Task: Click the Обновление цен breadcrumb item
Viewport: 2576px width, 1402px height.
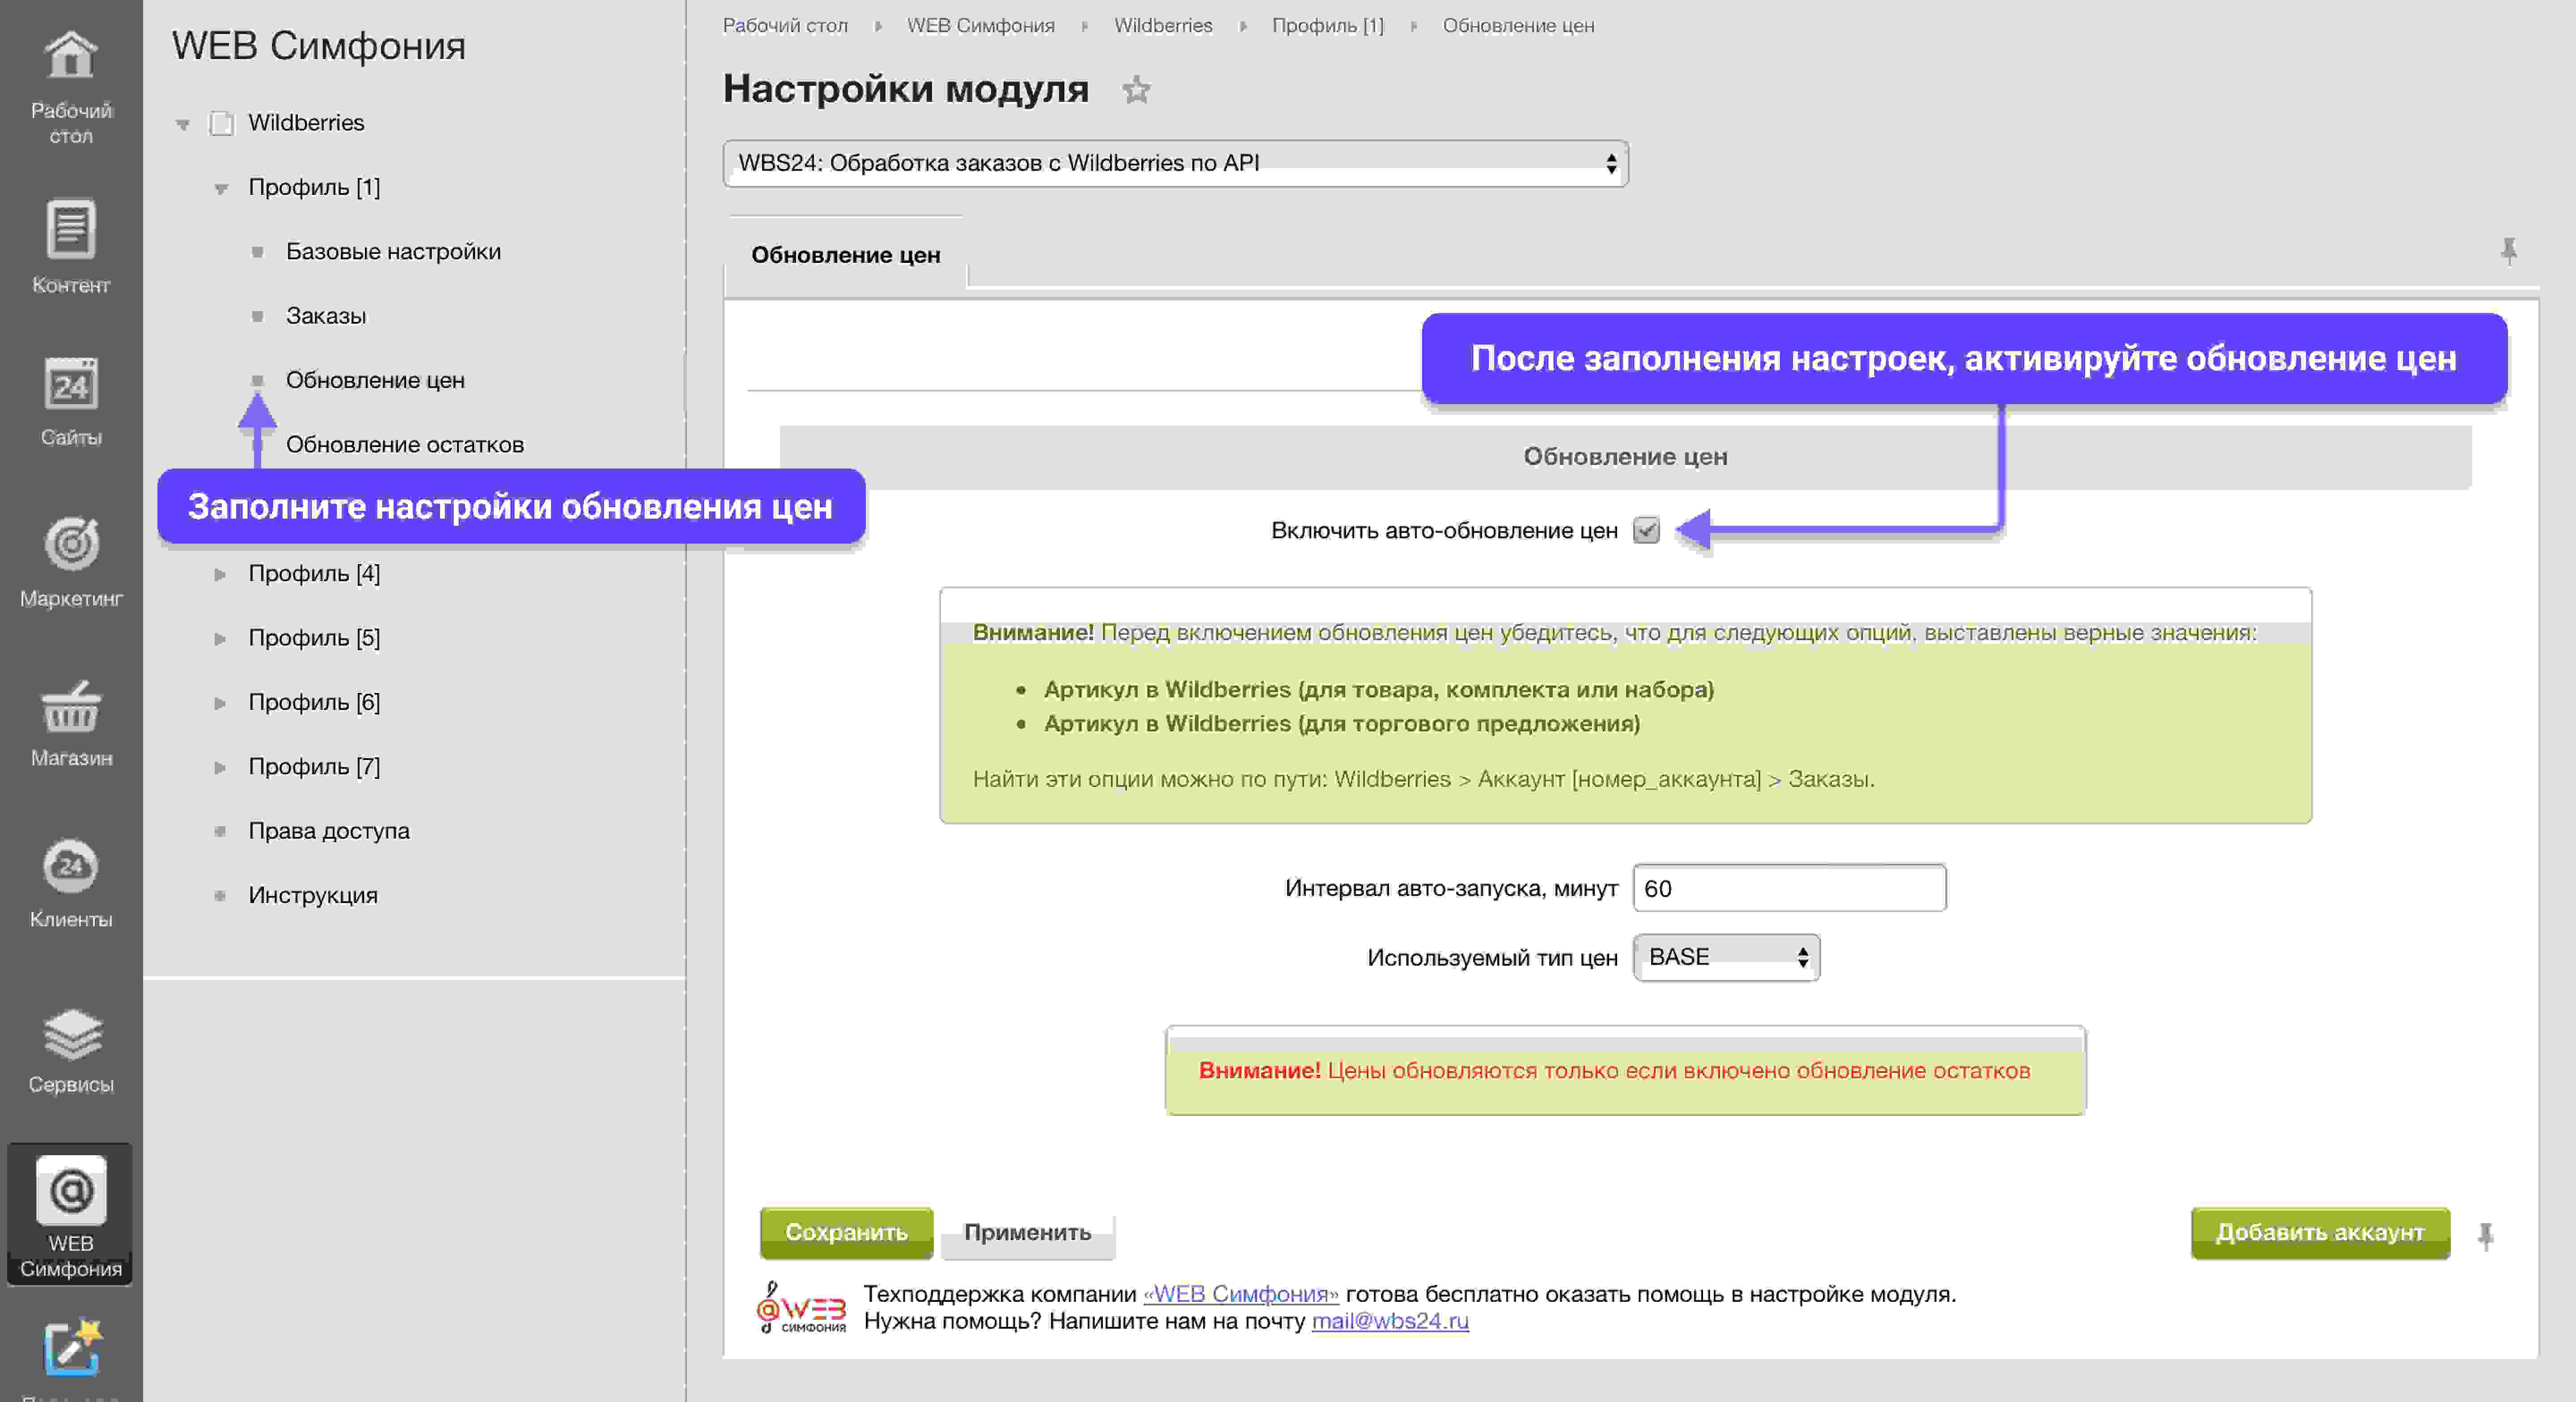Action: pyautogui.click(x=1518, y=25)
